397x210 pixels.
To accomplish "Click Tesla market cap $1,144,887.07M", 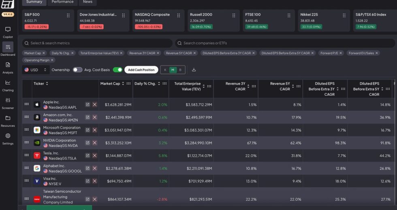I will [118, 156].
